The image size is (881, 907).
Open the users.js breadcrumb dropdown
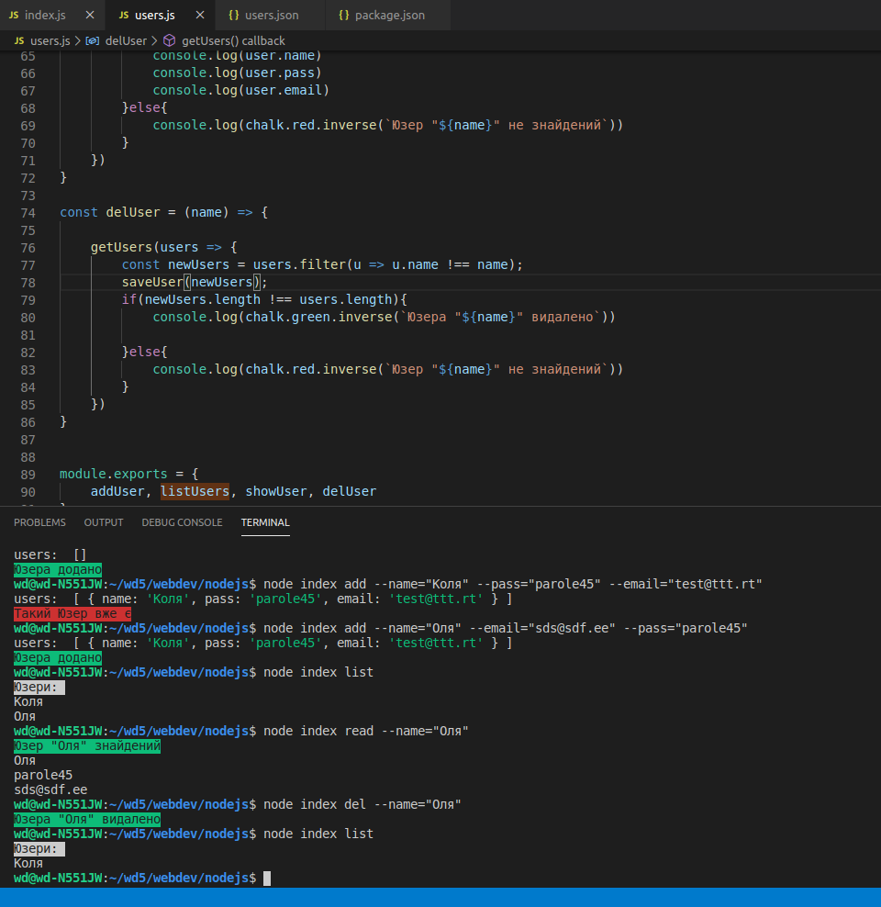point(50,41)
